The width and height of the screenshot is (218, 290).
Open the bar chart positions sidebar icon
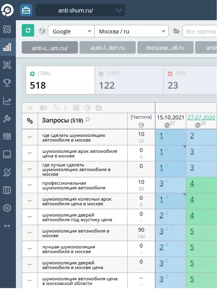click(x=7, y=47)
